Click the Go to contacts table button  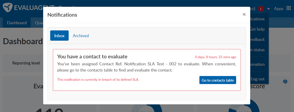pyautogui.click(x=218, y=80)
